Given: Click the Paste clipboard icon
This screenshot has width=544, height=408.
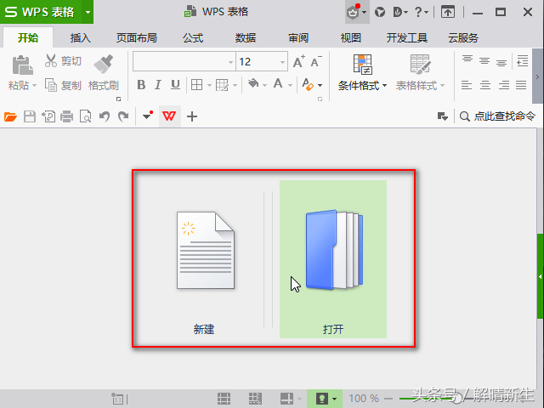Looking at the screenshot, I should tap(23, 65).
